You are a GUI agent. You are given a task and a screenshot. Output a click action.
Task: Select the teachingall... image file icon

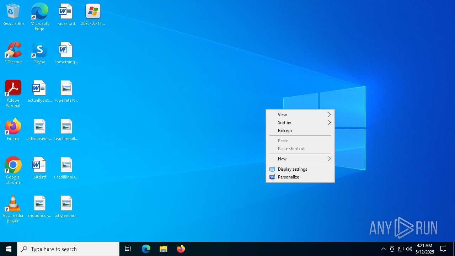66,130
